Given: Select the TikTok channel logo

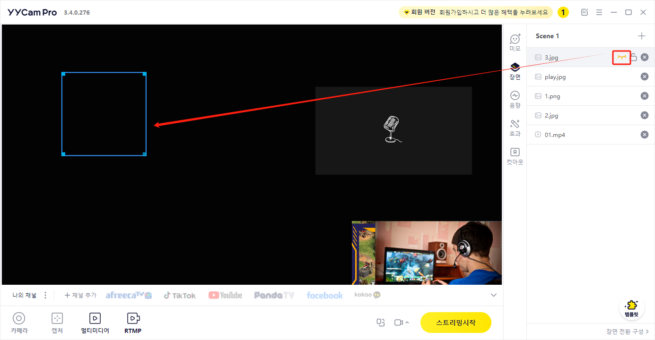Looking at the screenshot, I should pos(180,295).
